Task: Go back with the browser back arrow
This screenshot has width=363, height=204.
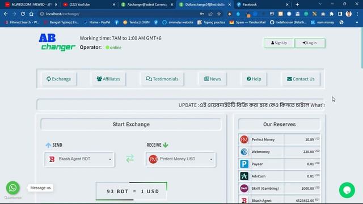Action: click(6, 14)
